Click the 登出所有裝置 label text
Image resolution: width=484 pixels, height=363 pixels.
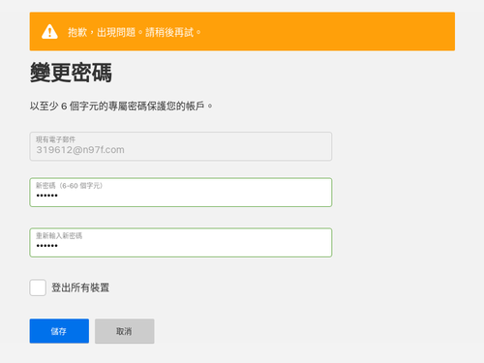[80, 287]
